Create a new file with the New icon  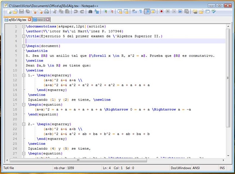click(9, 11)
